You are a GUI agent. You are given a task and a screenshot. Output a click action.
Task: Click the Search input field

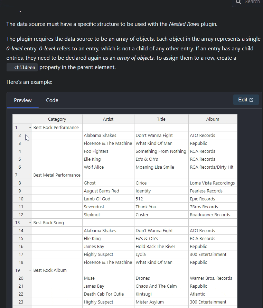[x=248, y=2]
